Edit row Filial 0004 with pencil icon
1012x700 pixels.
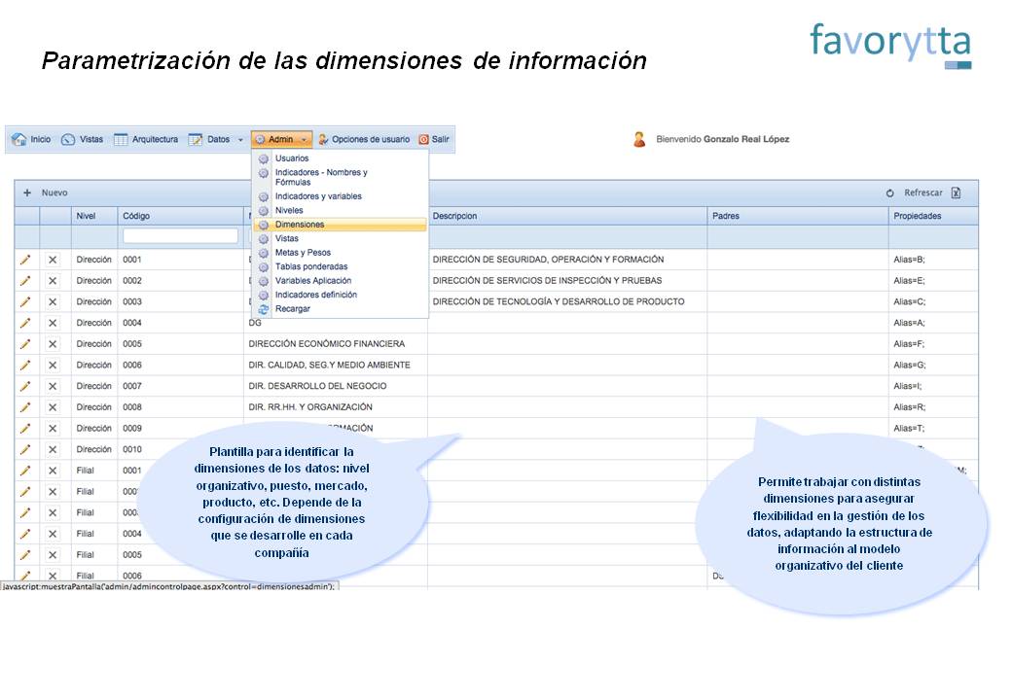25,534
